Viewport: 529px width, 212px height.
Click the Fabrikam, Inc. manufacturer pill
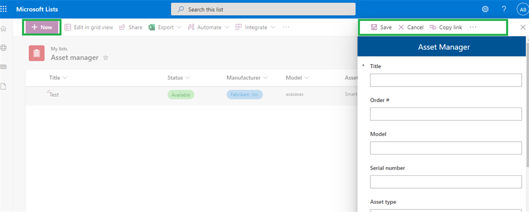coord(244,95)
